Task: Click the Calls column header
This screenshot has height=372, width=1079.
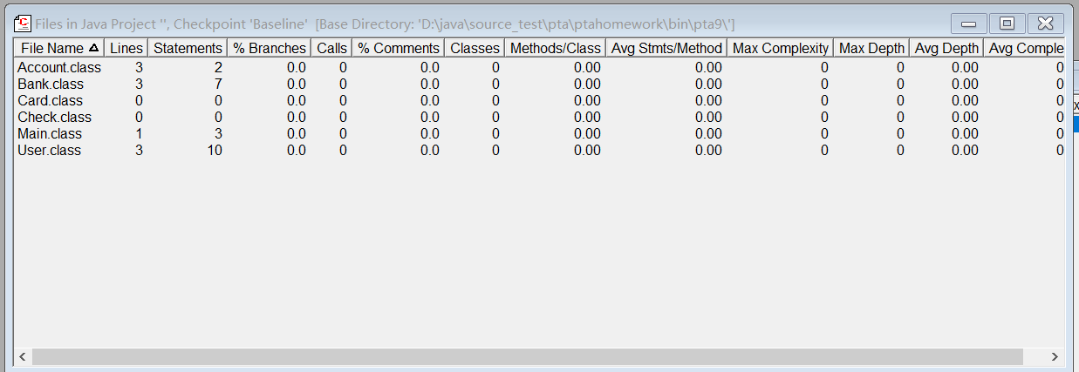Action: [331, 48]
